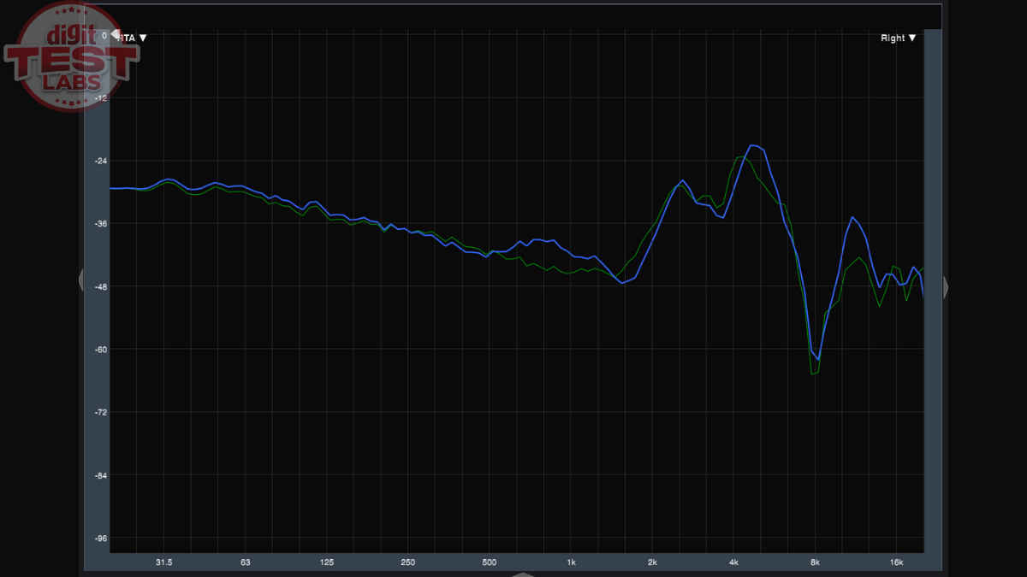Click the green trace's deepest dip near 8k
Viewport: 1027px width, 577px height.
tap(814, 374)
